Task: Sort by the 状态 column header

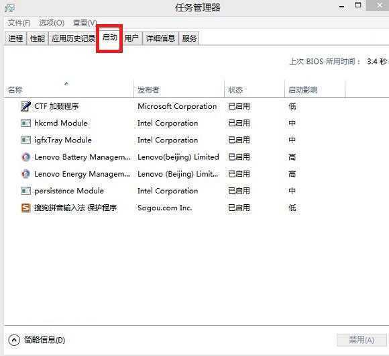Action: click(255, 90)
